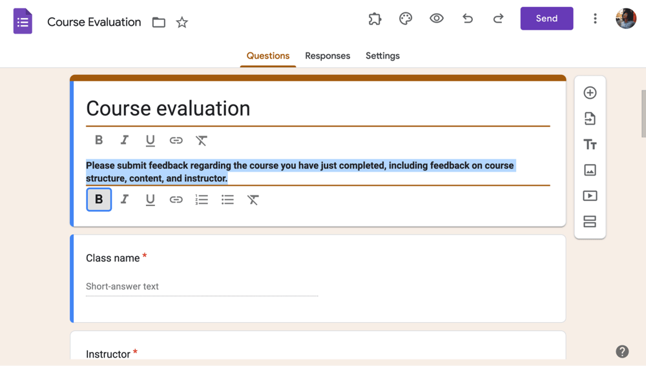Open the more options three-dot menu

(x=595, y=19)
